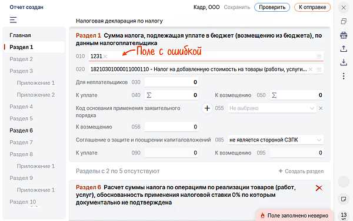Open Приложение 2 under Раздел 3
353x221 pixels.
36,95
